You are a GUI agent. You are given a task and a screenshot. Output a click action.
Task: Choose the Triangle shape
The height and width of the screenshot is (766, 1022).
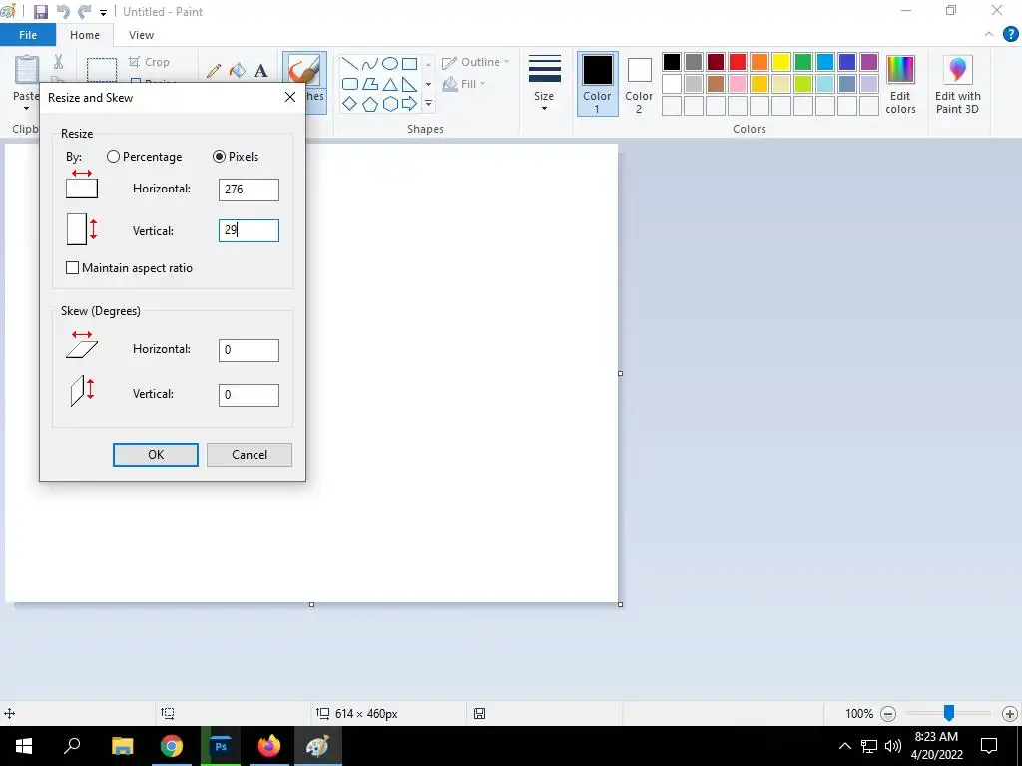(x=390, y=84)
